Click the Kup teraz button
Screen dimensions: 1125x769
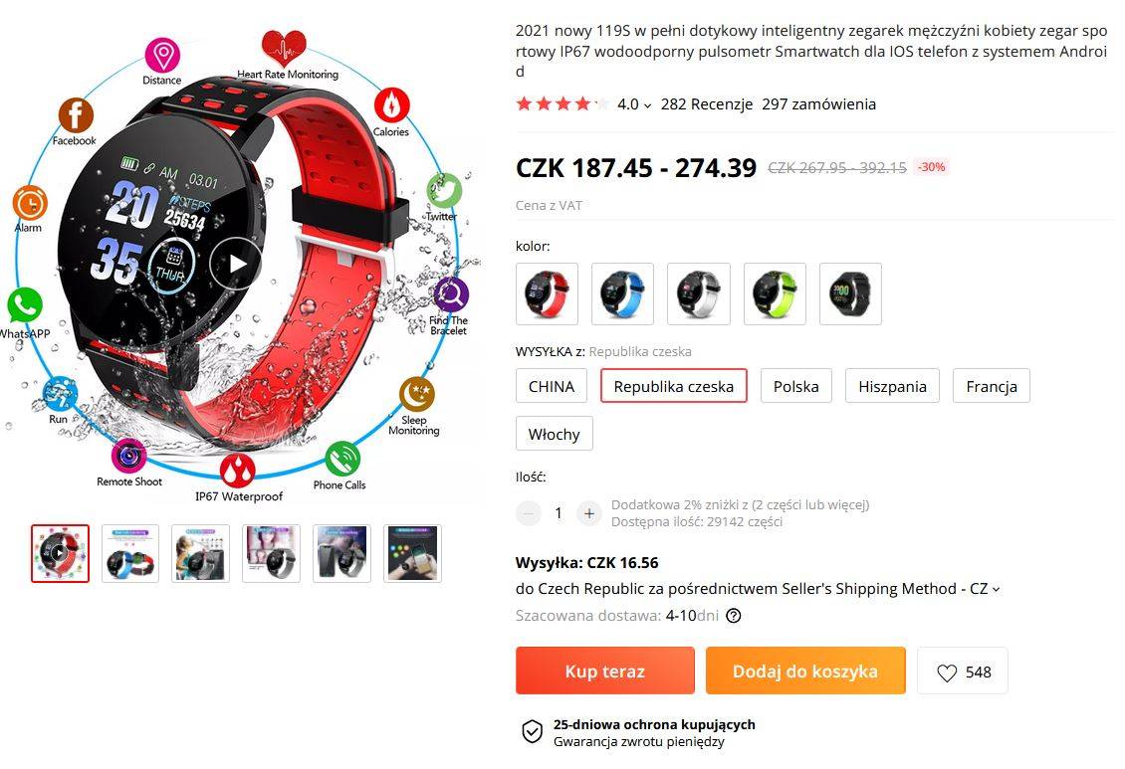coord(605,671)
